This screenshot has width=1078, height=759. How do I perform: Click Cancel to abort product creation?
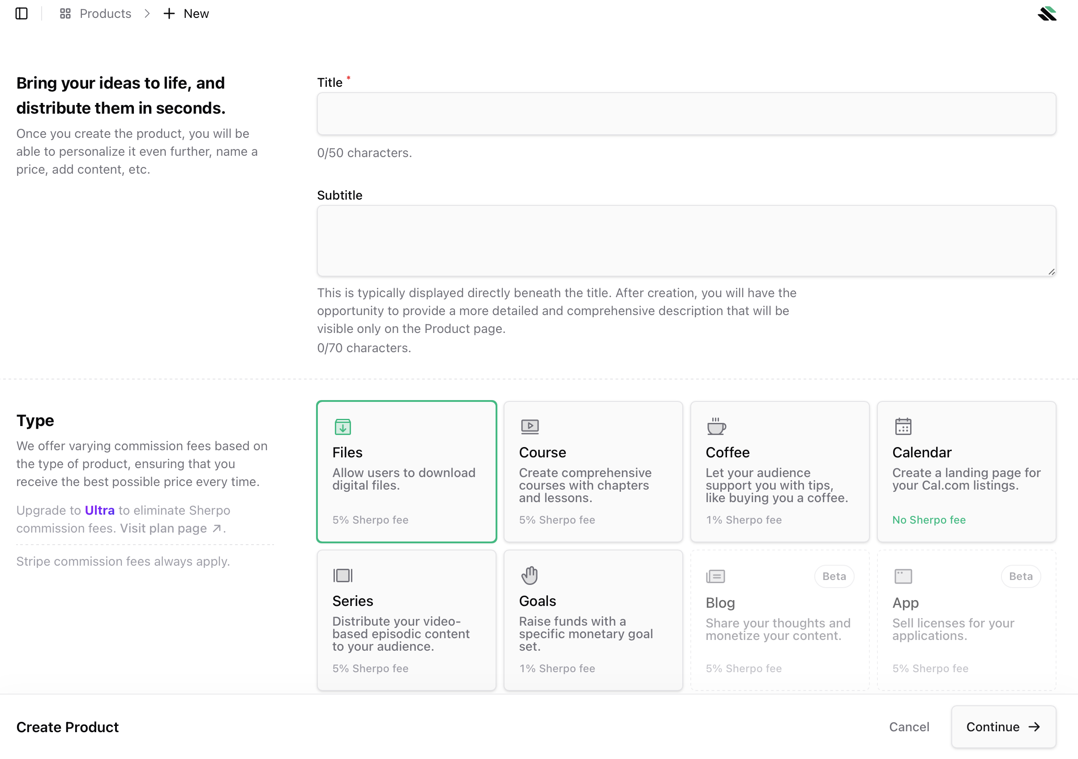908,727
